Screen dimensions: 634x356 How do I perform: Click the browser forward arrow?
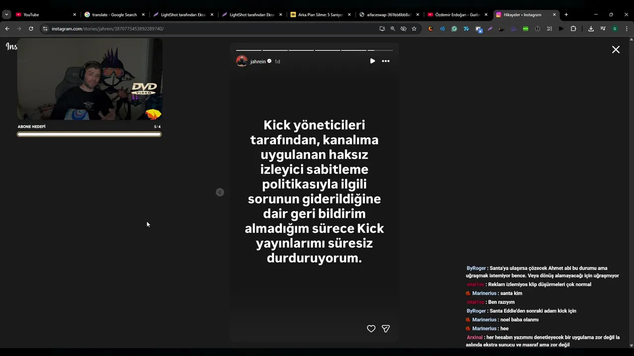point(19,29)
